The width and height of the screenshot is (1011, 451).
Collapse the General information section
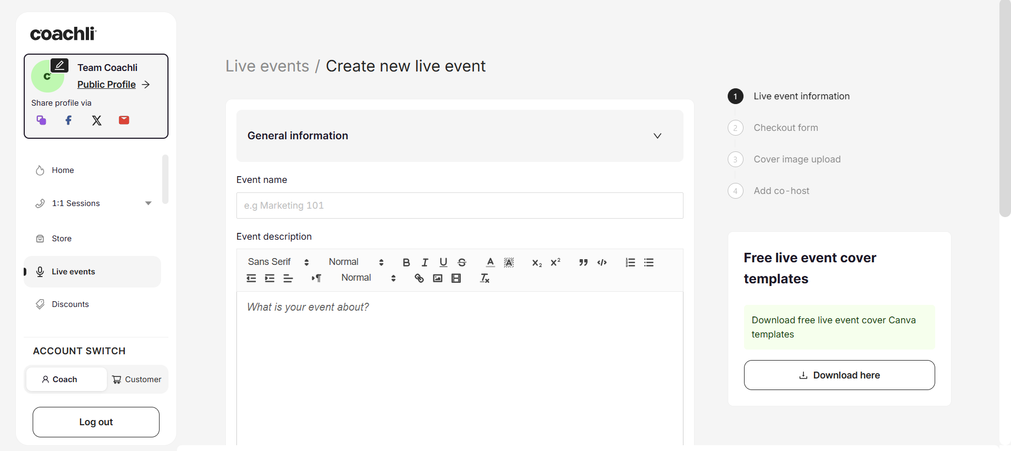(x=657, y=136)
